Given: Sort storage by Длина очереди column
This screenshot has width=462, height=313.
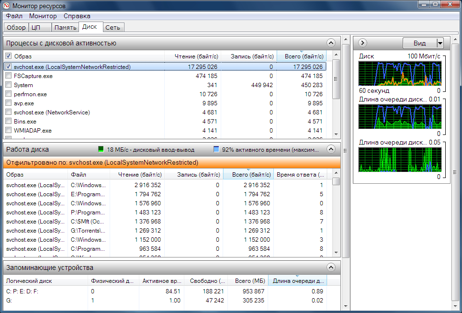Looking at the screenshot, I should pos(298,281).
